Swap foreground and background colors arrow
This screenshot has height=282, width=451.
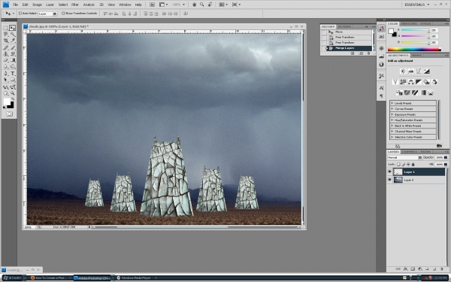pyautogui.click(x=12, y=99)
